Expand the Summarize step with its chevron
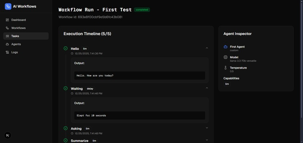 coord(207,140)
